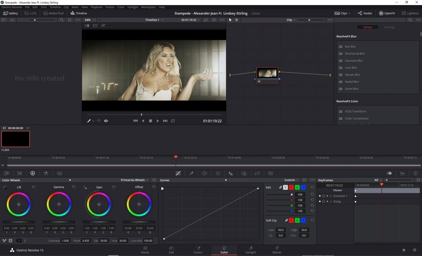Toggle the LUTs panel
The width and height of the screenshot is (422, 256).
pos(30,13)
